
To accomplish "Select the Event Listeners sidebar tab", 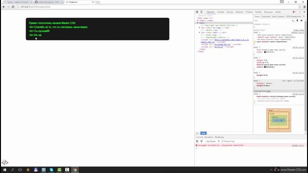I will 278,16.
